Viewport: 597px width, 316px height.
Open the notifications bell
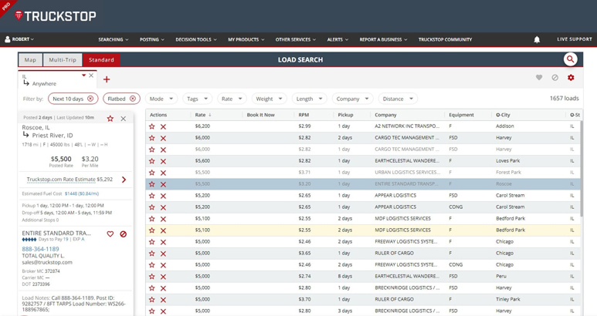[537, 39]
